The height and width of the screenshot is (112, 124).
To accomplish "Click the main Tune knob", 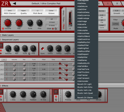I will (x=30, y=23).
